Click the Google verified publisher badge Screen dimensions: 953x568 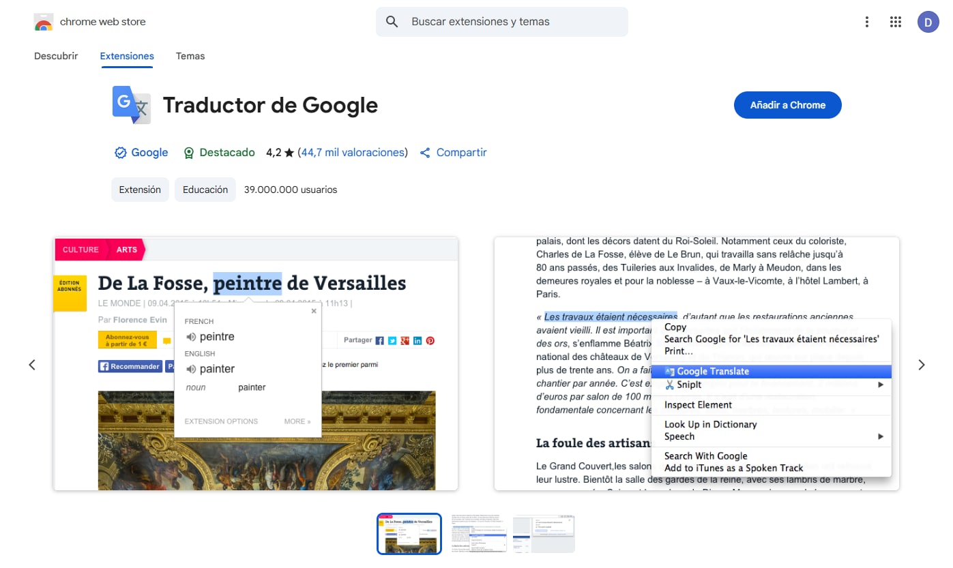pos(119,152)
